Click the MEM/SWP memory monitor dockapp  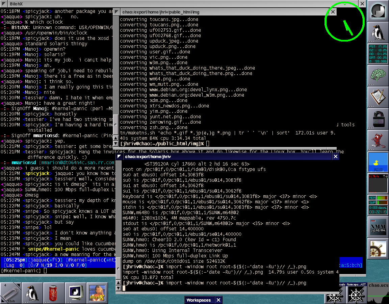[x=378, y=205]
